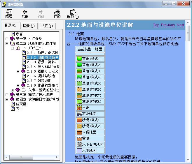Select the 雪地 snow ground tile icon

(x=79, y=138)
